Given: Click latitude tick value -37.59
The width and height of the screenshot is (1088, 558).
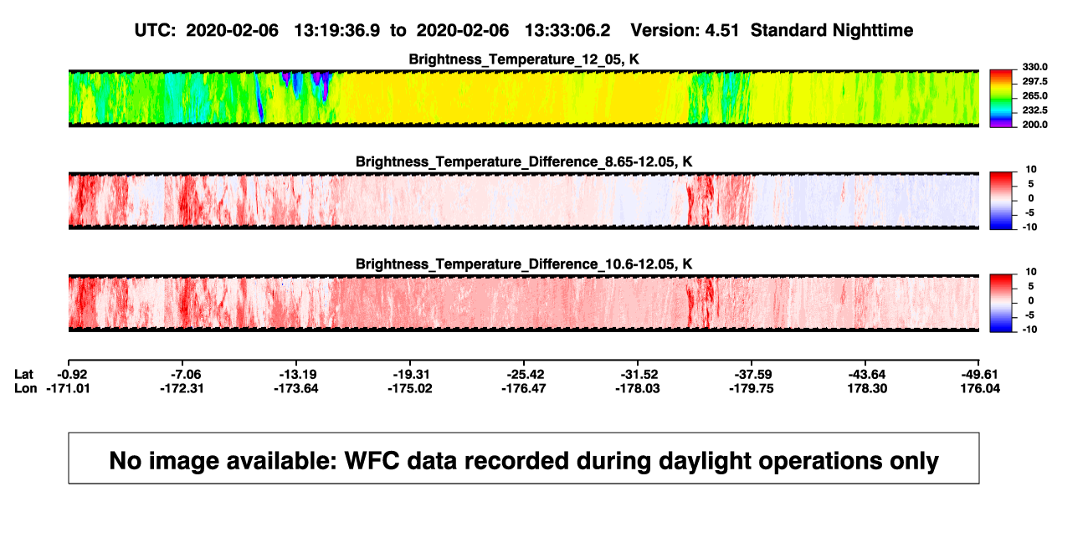Looking at the screenshot, I should 754,374.
